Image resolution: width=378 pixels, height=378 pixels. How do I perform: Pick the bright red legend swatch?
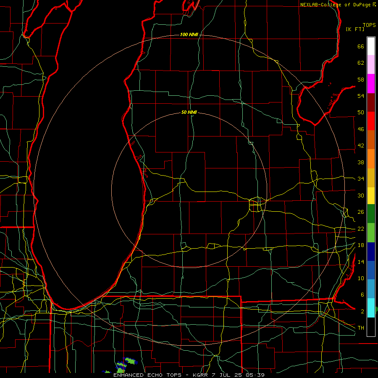click(x=371, y=121)
